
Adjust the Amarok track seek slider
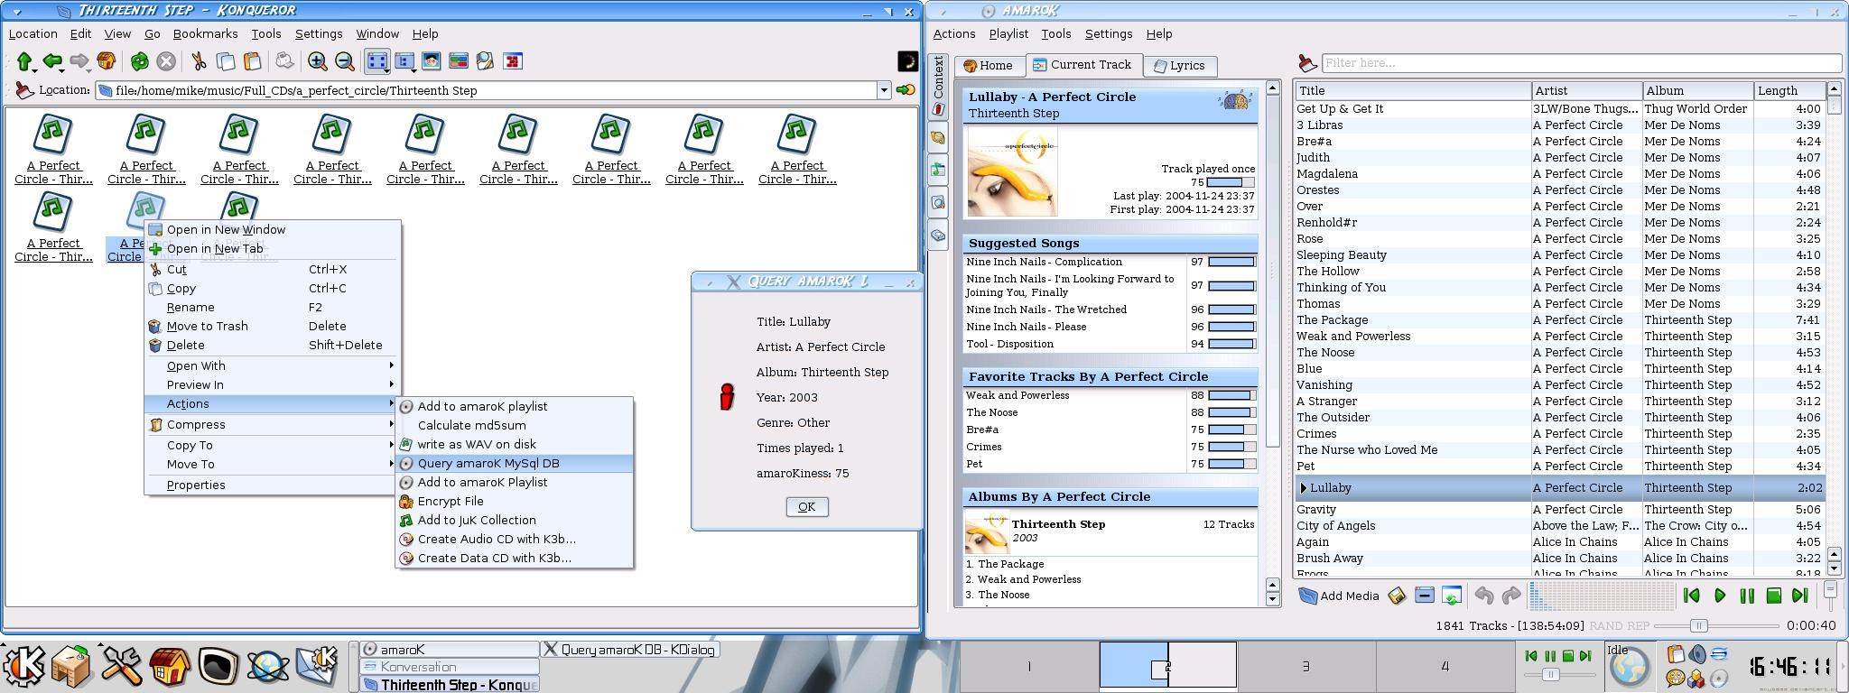[1698, 625]
